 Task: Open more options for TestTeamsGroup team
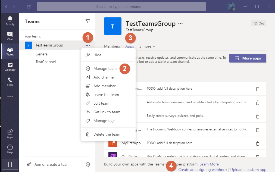click(87, 45)
